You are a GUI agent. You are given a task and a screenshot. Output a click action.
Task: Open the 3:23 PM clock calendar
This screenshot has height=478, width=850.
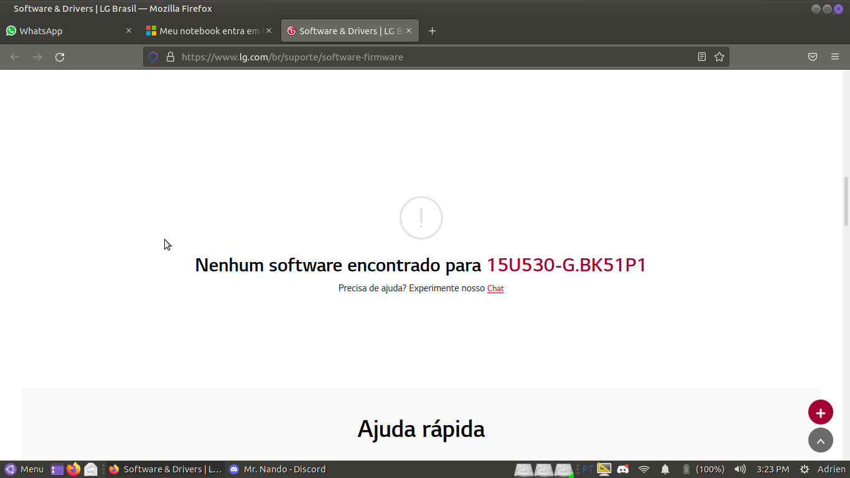point(773,469)
